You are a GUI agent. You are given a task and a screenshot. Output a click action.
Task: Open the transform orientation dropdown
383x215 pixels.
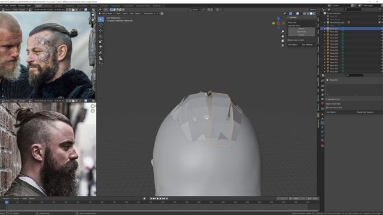coord(195,10)
